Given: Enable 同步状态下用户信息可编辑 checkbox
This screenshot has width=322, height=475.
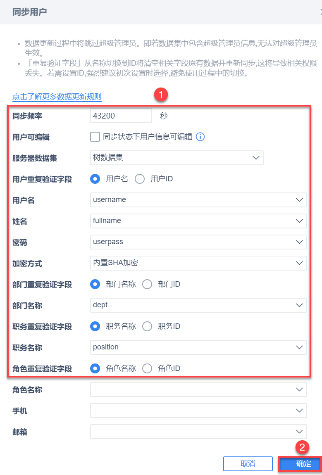Looking at the screenshot, I should [95, 137].
